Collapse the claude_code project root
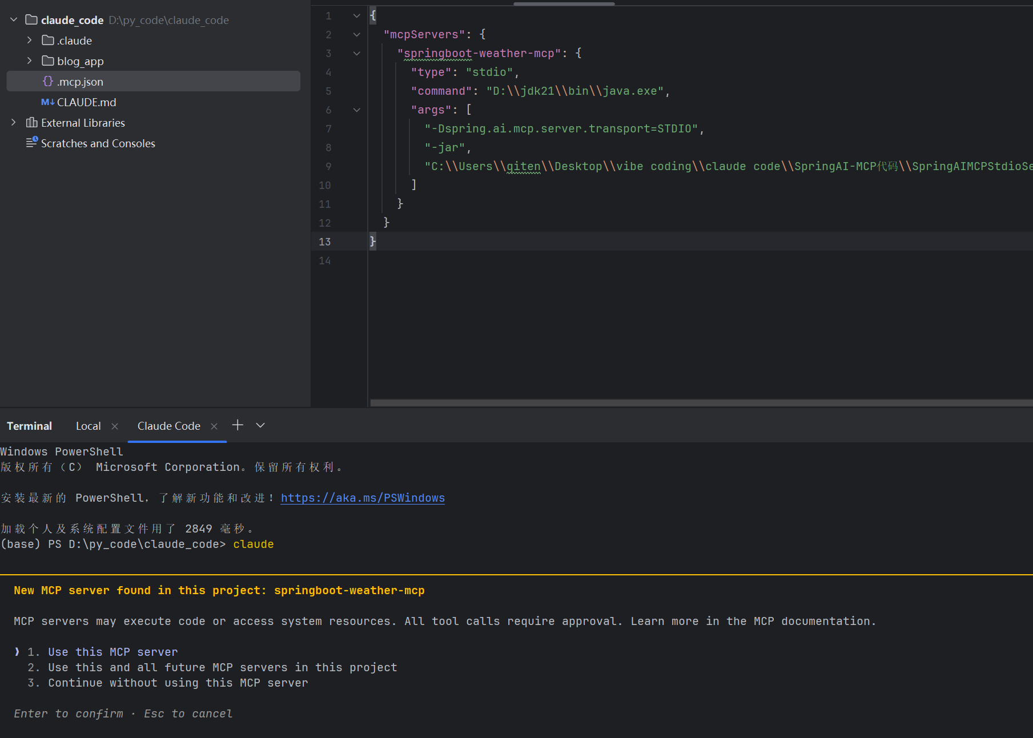Image resolution: width=1033 pixels, height=738 pixels. [x=14, y=20]
